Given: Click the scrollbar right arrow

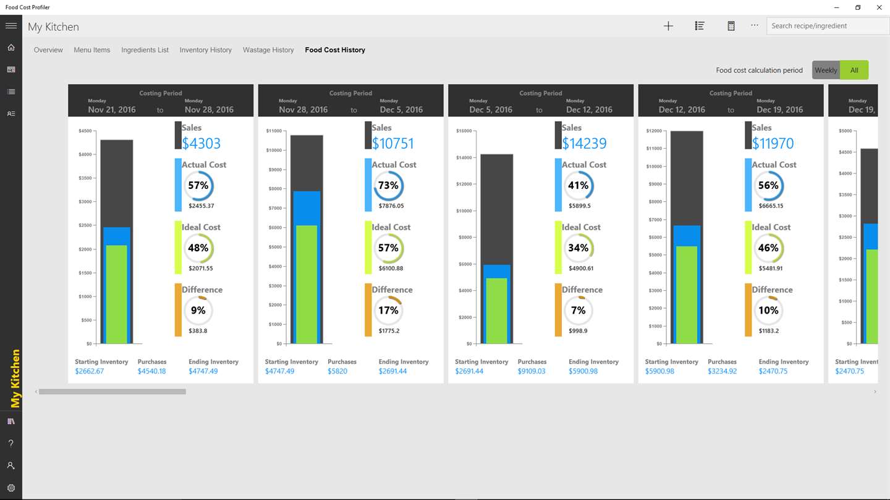Looking at the screenshot, I should tap(875, 391).
